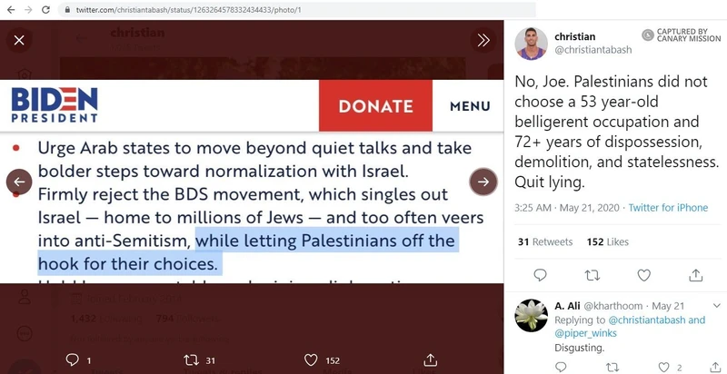Click reply bubble icon below photo showing 1
This screenshot has height=374, width=727.
[x=73, y=359]
